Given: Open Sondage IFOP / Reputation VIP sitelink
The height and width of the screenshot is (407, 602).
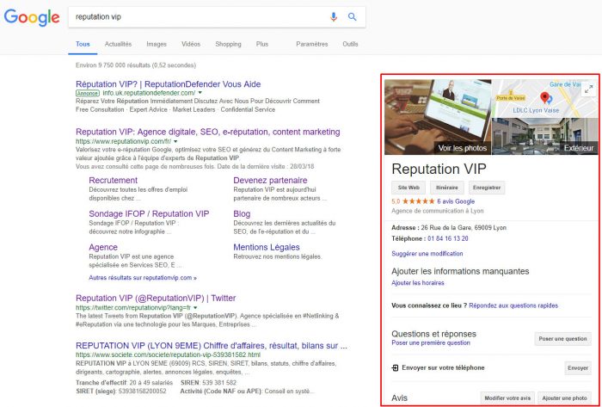Looking at the screenshot, I should click(149, 214).
